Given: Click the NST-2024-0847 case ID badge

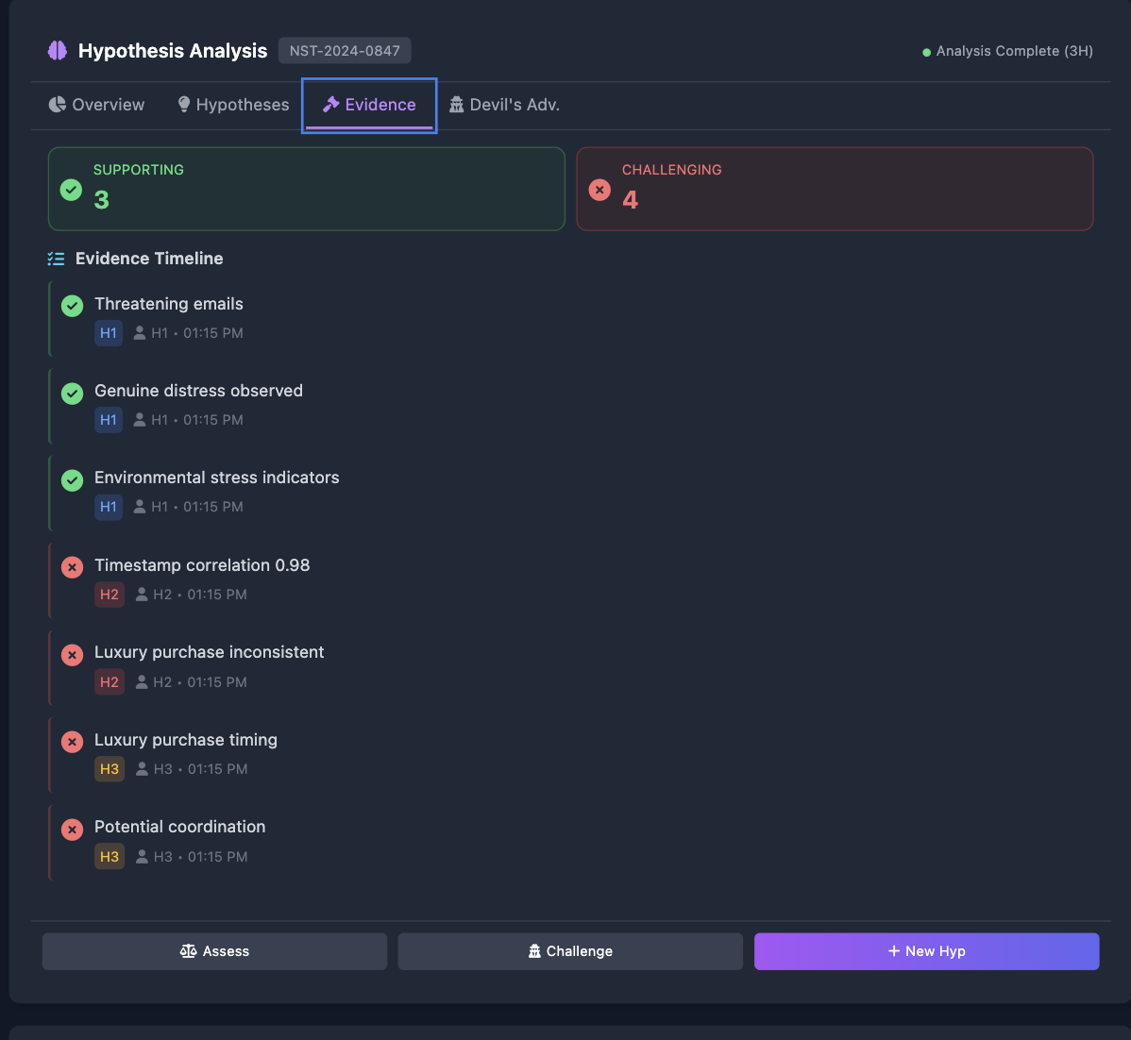Looking at the screenshot, I should click(x=345, y=50).
